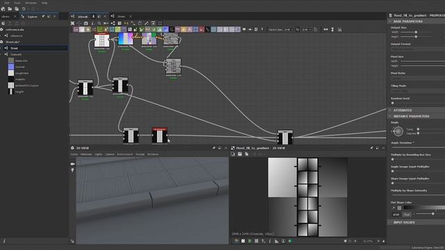Image resolution: width=445 pixels, height=250 pixels.
Task: Select the roughness output
Action: (x=22, y=73)
